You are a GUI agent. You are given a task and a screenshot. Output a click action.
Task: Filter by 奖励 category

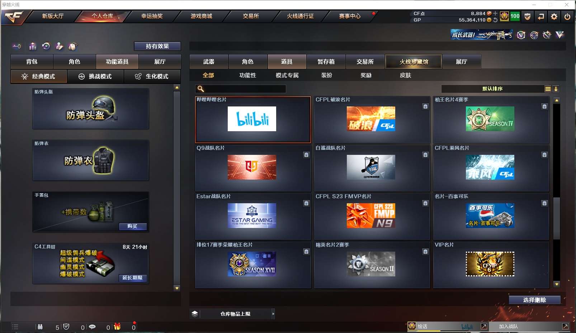(366, 75)
